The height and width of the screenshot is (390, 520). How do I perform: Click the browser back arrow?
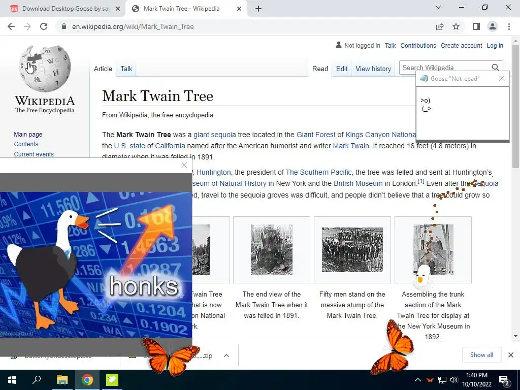[x=11, y=26]
